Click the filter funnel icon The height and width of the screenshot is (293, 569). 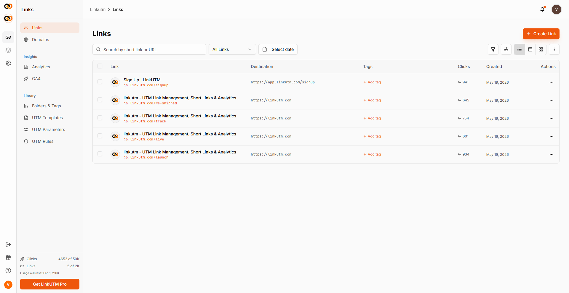[493, 49]
